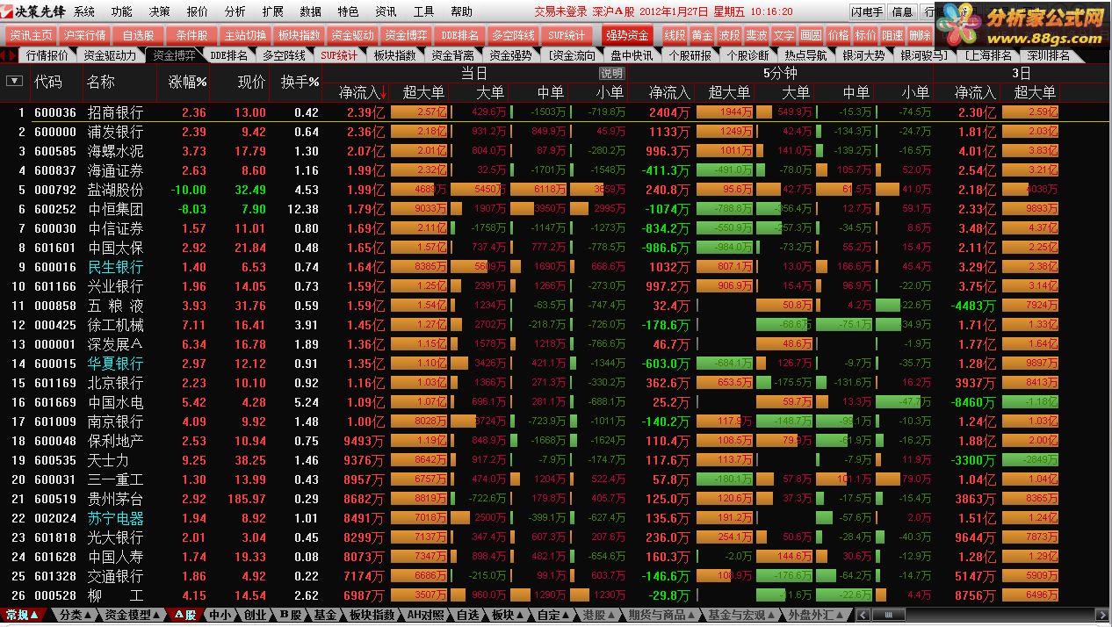Select the 文字 text annotation tool

click(x=783, y=35)
